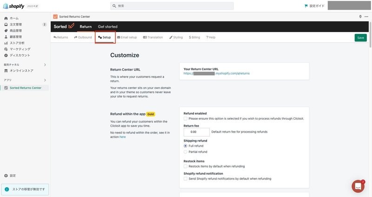Click the Customize heading
372x197 pixels.
click(125, 55)
